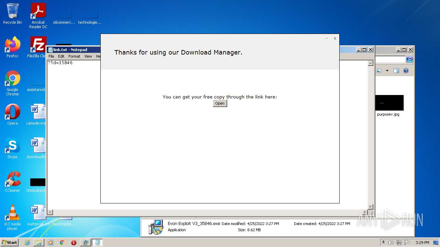Viewport: 440px width, 247px height.
Task: Open the View menu in Notepad
Action: click(88, 56)
